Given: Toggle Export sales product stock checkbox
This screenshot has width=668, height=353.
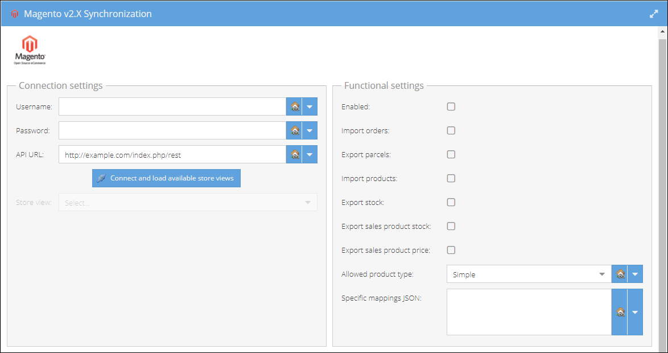Looking at the screenshot, I should tap(451, 226).
